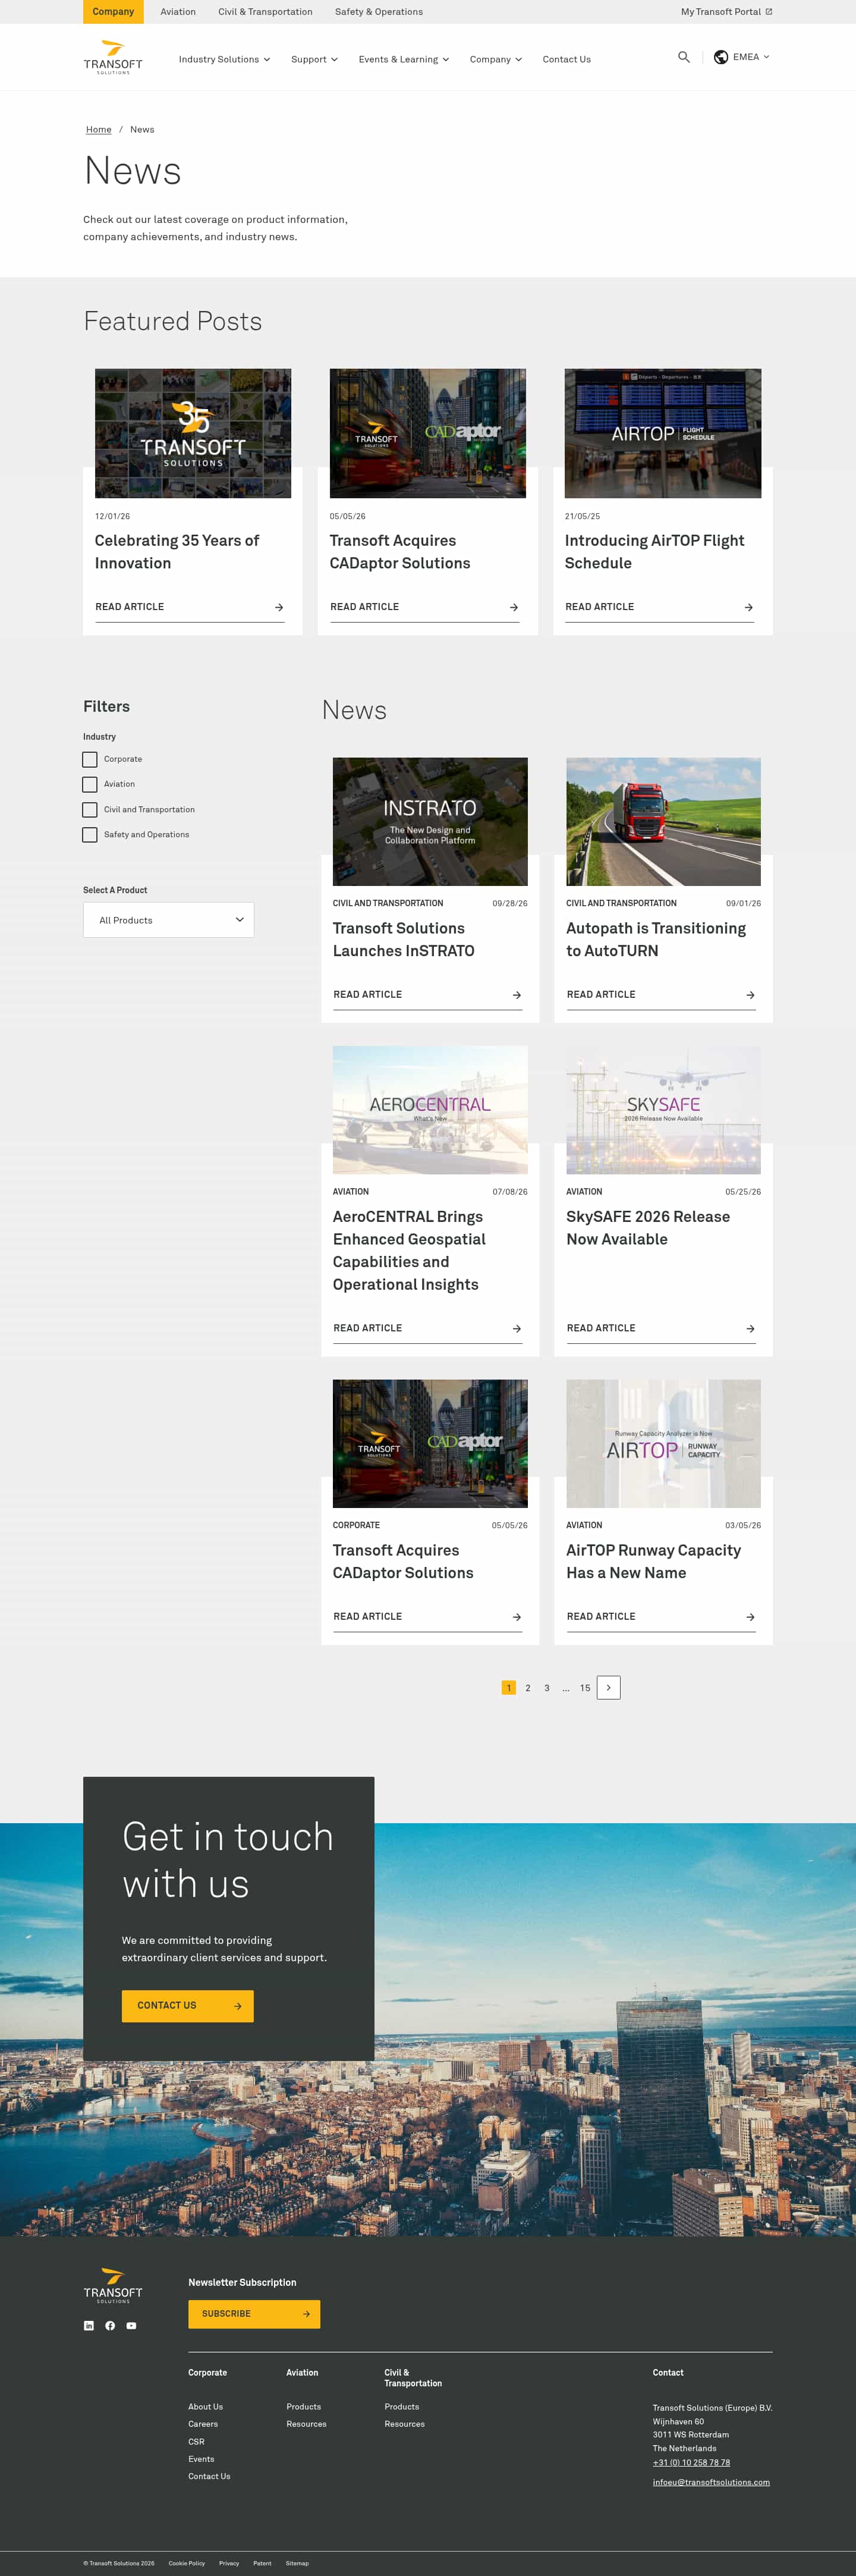856x2576 pixels.
Task: Open the Facebook icon in footer
Action: [x=110, y=2325]
